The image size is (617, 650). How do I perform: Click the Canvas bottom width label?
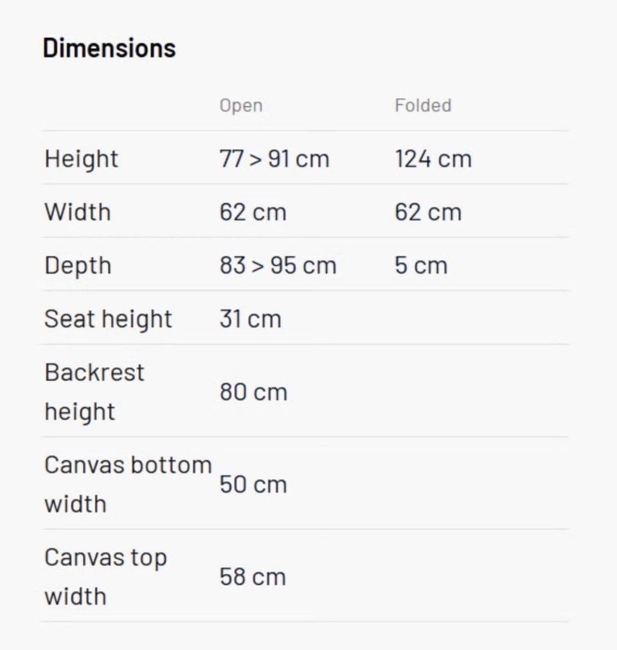(128, 484)
